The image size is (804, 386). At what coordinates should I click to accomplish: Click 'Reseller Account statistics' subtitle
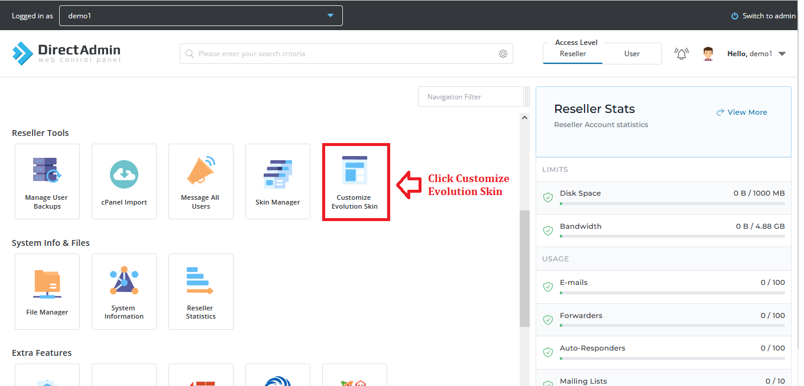[x=601, y=125]
